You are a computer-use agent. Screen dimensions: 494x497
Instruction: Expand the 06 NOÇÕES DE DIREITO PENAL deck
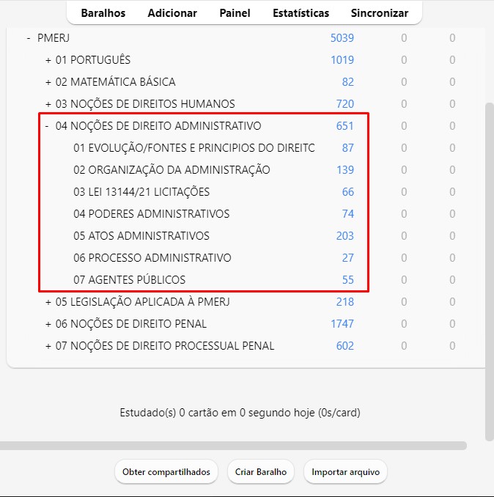(x=48, y=324)
